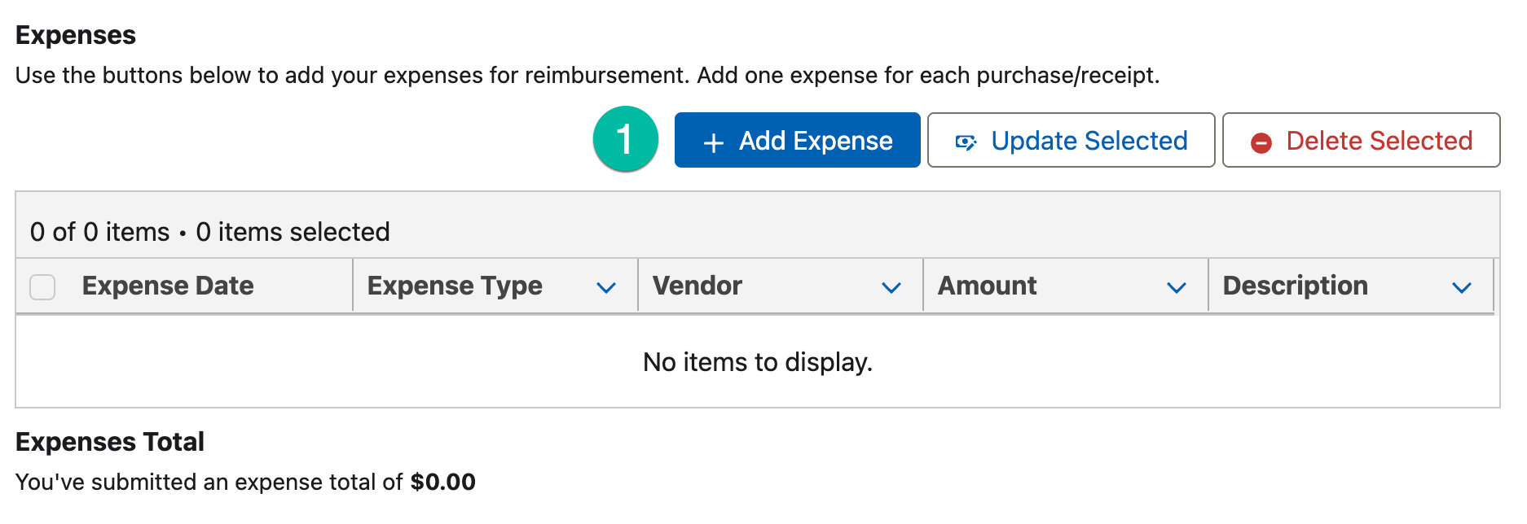The height and width of the screenshot is (524, 1527).
Task: Click the "0 of 0 items" count text
Action: pyautogui.click(x=99, y=232)
